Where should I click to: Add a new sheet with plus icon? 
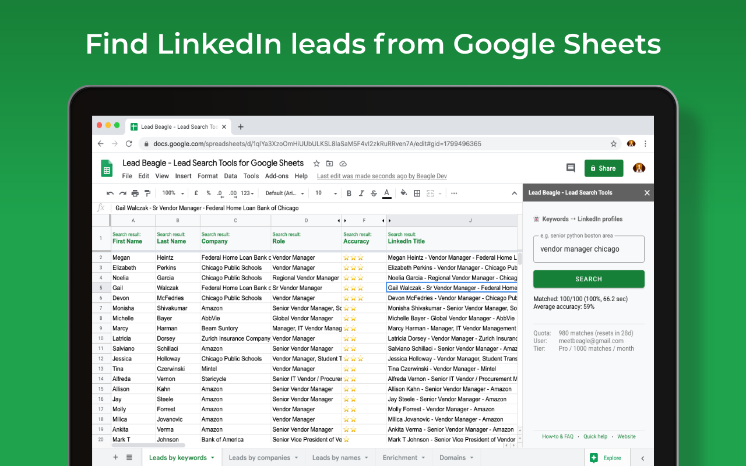(115, 457)
